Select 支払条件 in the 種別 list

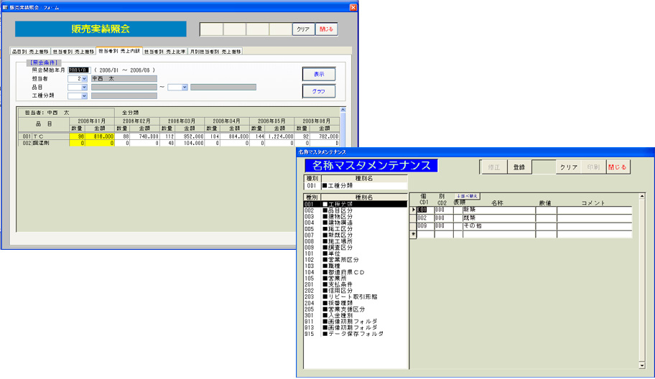point(342,284)
